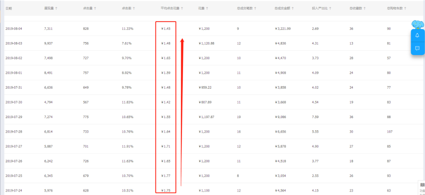
Task: Select the date 2019-07-24
Action: click(14, 191)
